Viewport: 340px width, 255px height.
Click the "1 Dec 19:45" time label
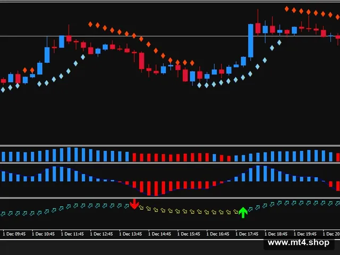pyautogui.click(x=305, y=234)
